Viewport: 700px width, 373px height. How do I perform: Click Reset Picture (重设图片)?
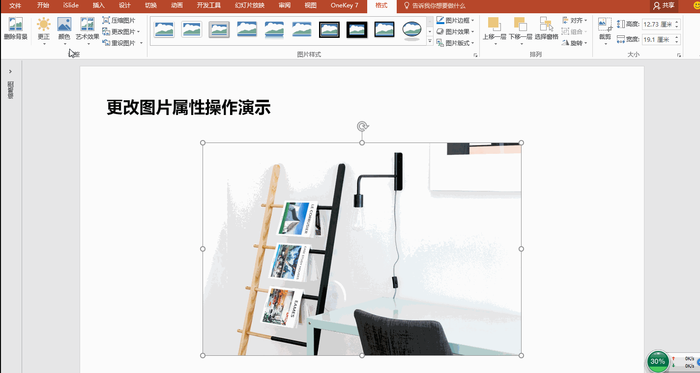pos(118,43)
